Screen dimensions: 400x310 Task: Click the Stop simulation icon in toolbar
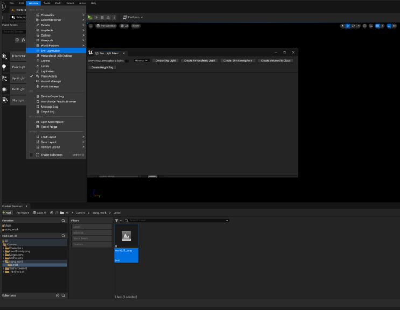tap(102, 17)
